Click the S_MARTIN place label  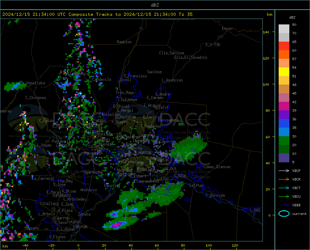point(143,153)
